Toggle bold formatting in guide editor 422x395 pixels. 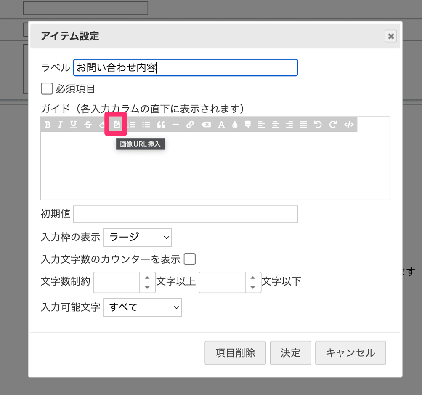coord(48,125)
